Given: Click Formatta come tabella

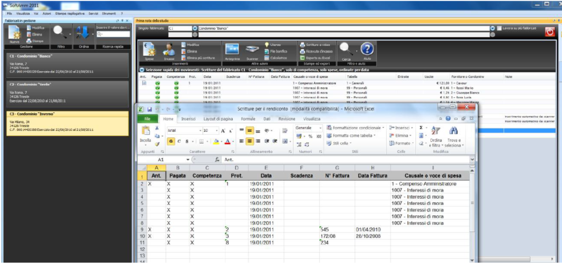Looking at the screenshot, I should click(x=351, y=136).
